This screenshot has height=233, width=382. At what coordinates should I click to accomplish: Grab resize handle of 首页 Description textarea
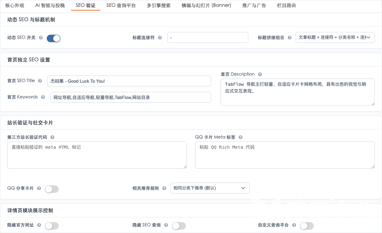(x=373, y=104)
